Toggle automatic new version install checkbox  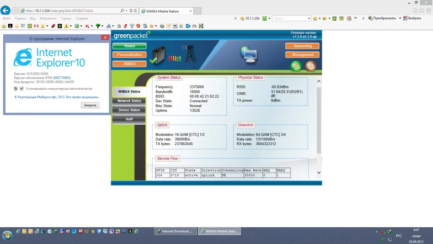(22, 89)
